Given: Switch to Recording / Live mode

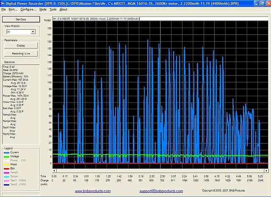Looking at the screenshot, I should [x=21, y=53].
